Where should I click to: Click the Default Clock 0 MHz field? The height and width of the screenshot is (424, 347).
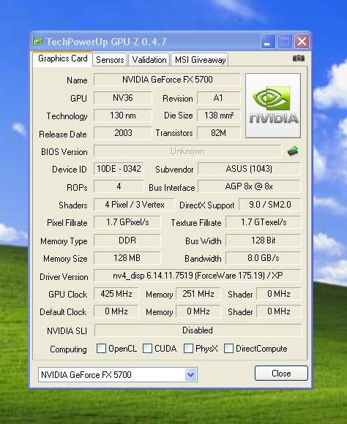116,311
